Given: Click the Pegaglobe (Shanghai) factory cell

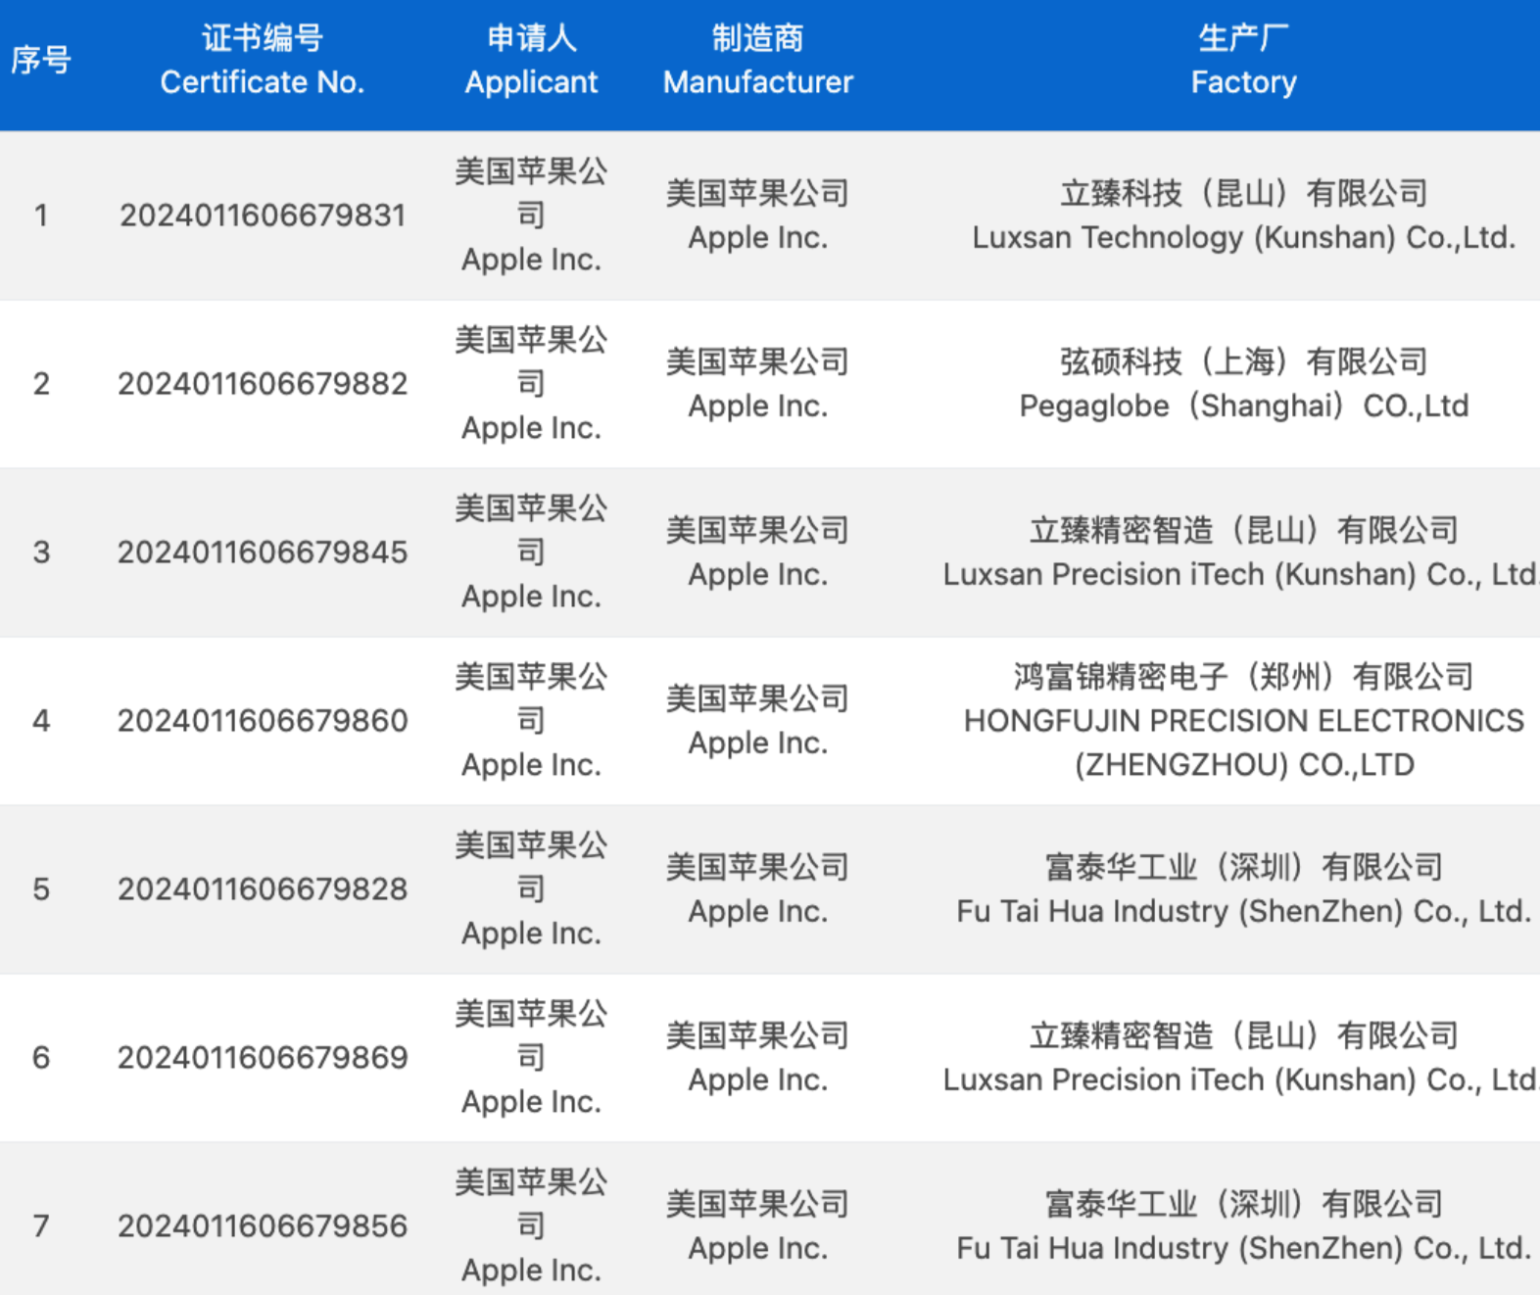Looking at the screenshot, I should pos(1244,384).
